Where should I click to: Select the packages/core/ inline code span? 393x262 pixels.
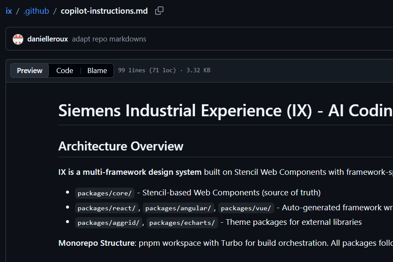(x=104, y=193)
